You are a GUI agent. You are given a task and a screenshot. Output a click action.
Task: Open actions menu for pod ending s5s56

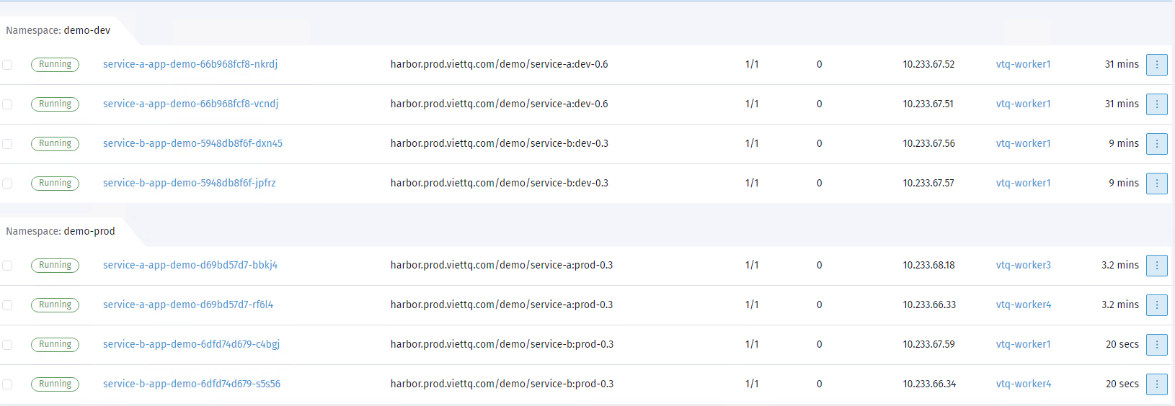pyautogui.click(x=1156, y=384)
